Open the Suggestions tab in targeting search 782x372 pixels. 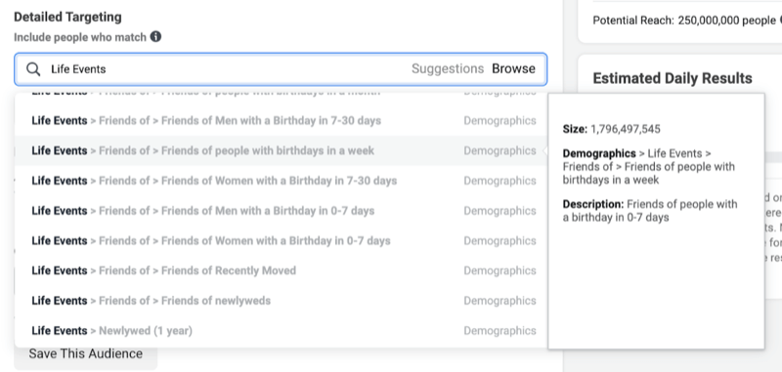pos(448,68)
